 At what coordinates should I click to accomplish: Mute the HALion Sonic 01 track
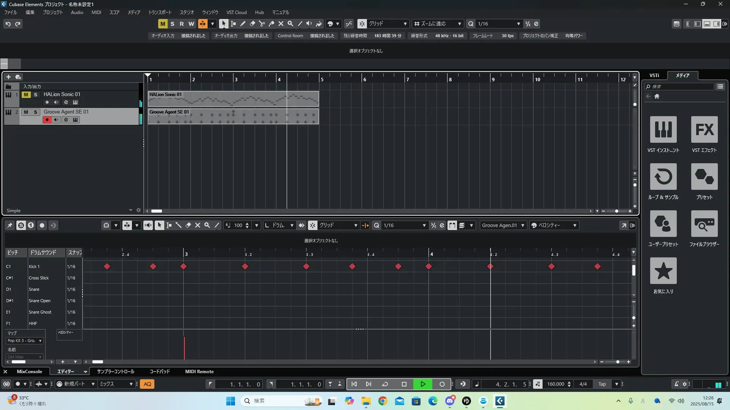[x=26, y=95]
